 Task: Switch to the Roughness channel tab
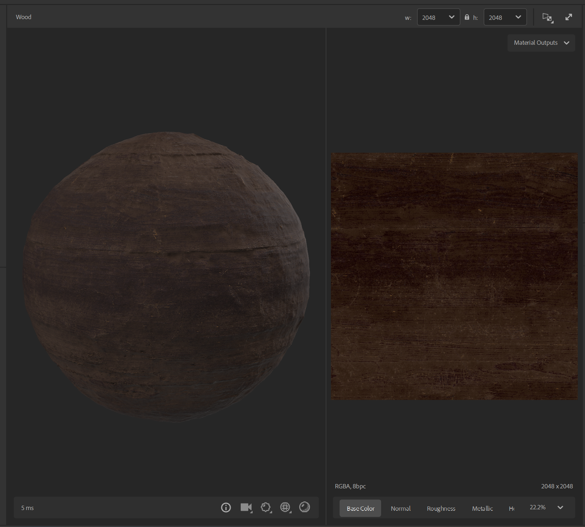click(x=441, y=508)
